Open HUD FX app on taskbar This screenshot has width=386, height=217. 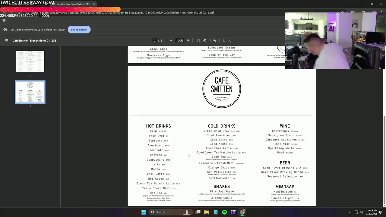point(233,212)
